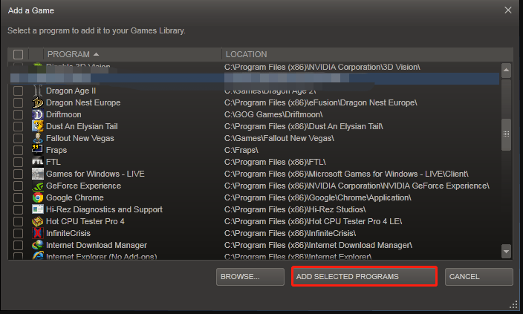The width and height of the screenshot is (523, 314).
Task: Click the scrollbar down arrow
Action: pos(507,252)
